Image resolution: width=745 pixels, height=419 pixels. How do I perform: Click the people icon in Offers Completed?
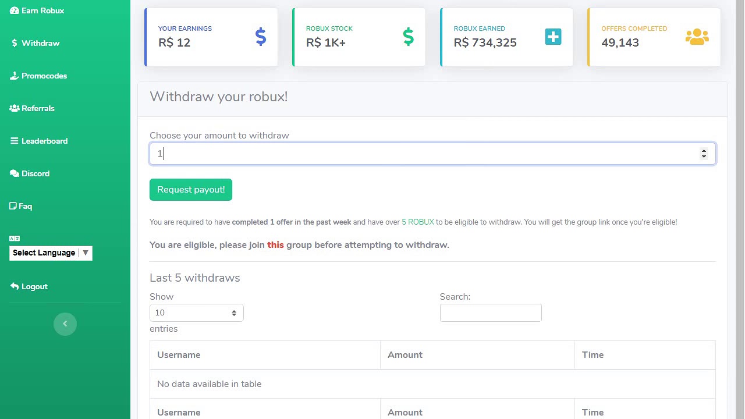(x=697, y=37)
